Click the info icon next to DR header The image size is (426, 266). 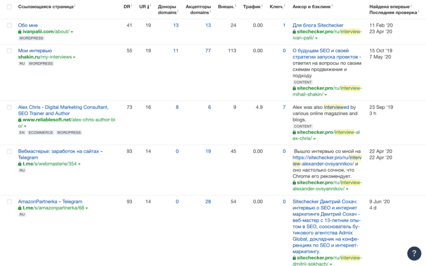pos(132,5)
